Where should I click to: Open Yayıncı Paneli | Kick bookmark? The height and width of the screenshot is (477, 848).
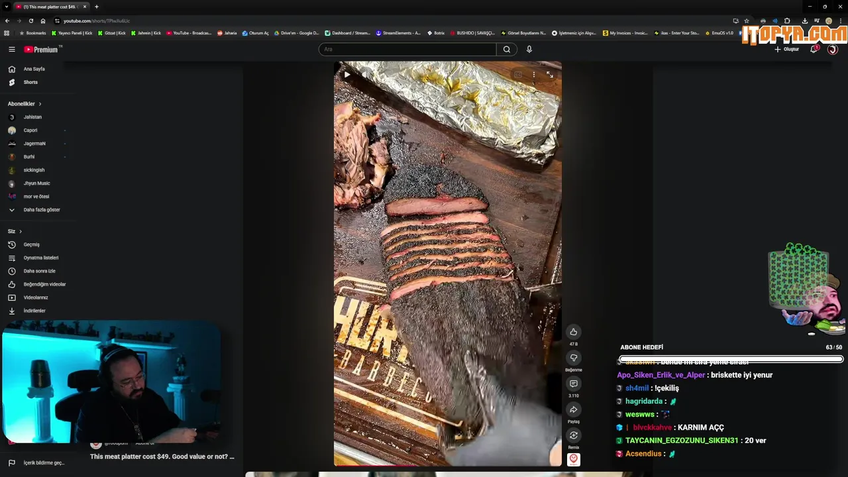point(72,33)
